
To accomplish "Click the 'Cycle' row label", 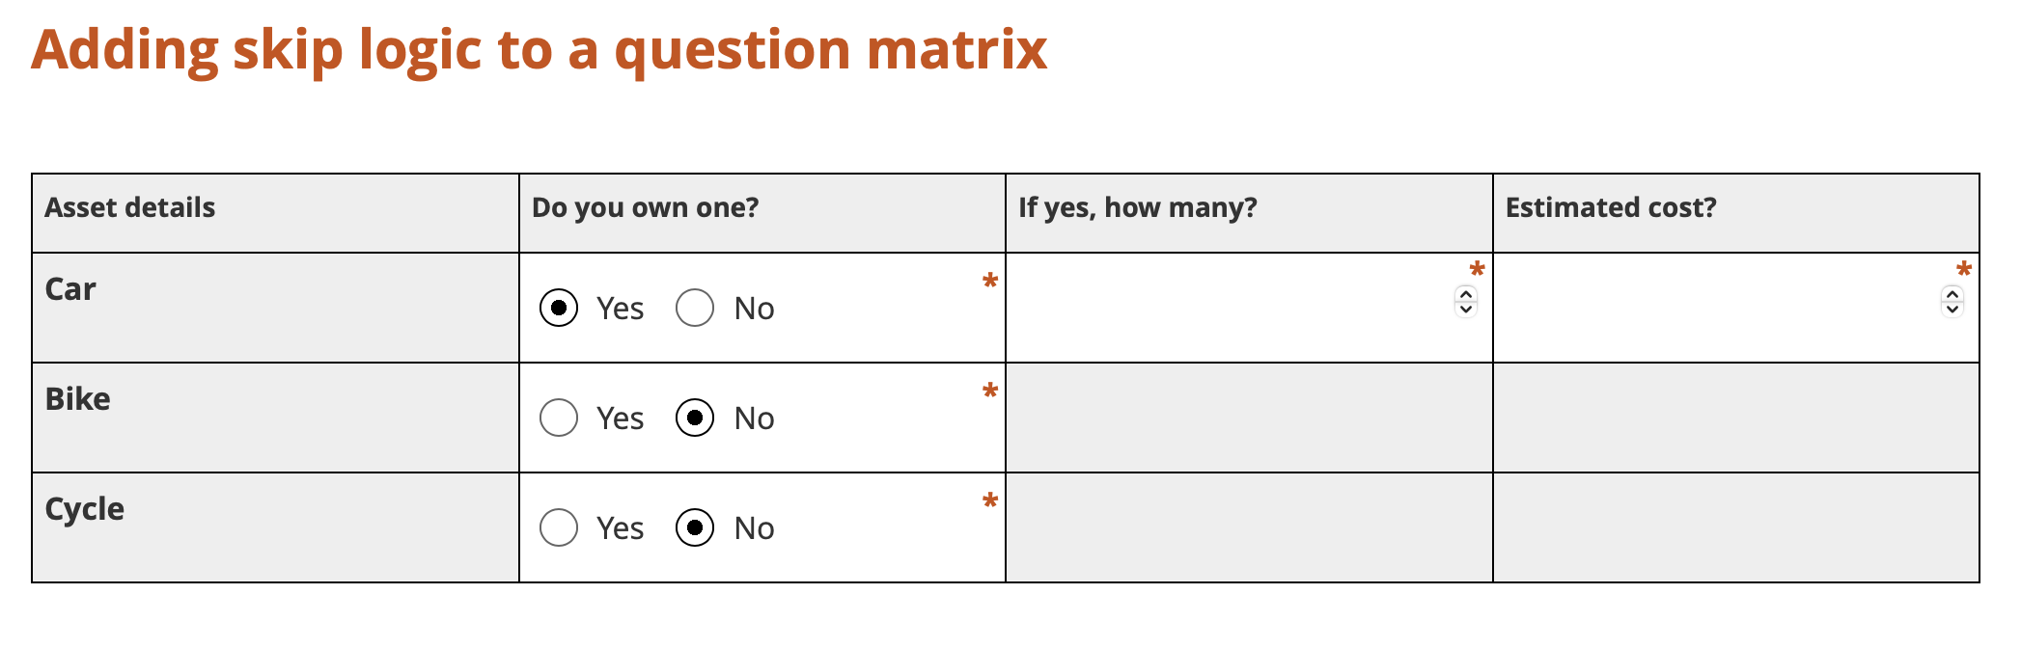I will coord(85,508).
